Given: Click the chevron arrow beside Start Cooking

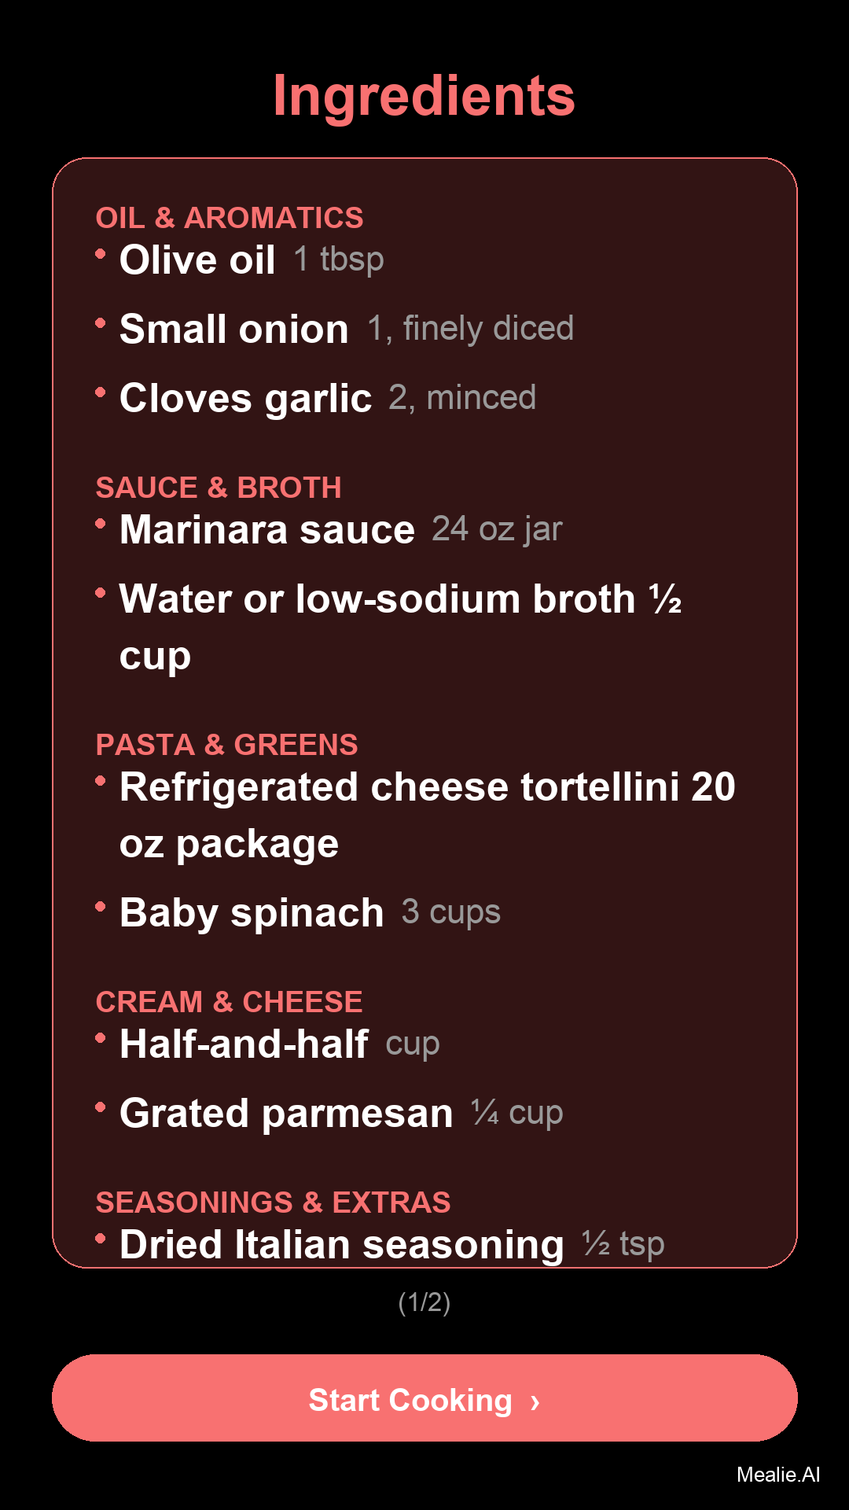Looking at the screenshot, I should 535,1401.
